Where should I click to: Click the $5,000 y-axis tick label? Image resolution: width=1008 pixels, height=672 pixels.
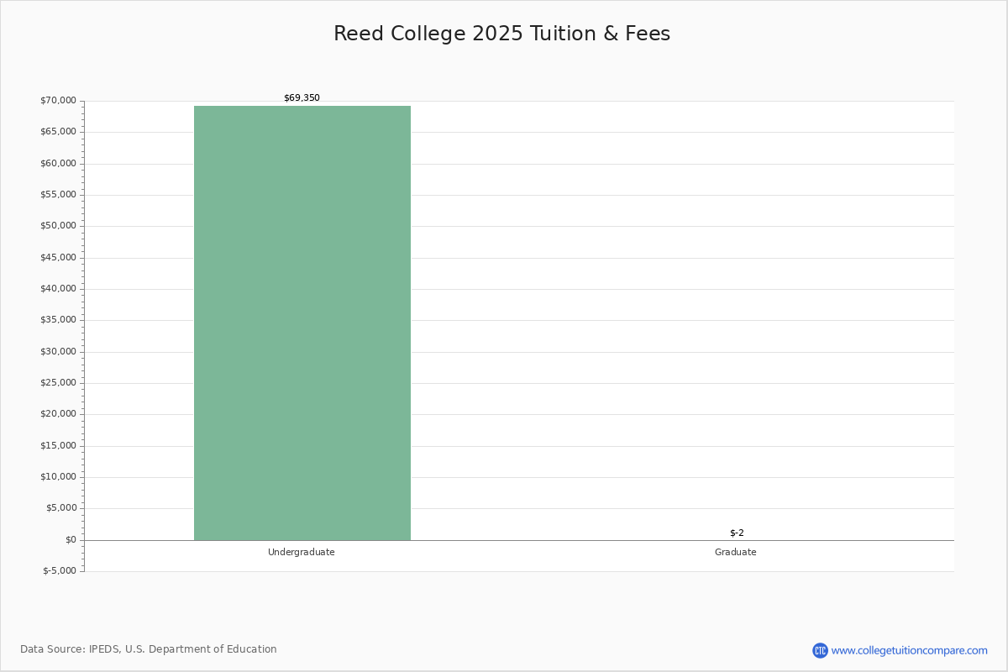click(x=60, y=508)
